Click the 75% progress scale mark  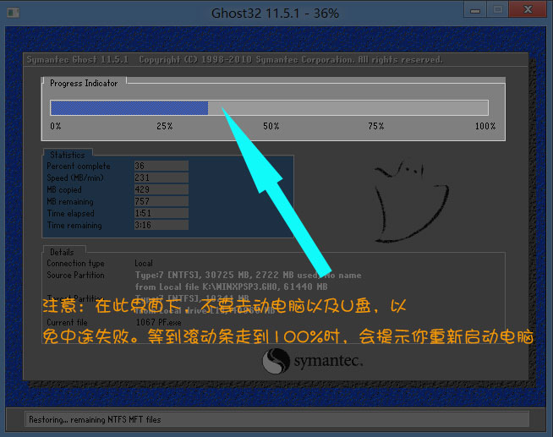coord(376,126)
